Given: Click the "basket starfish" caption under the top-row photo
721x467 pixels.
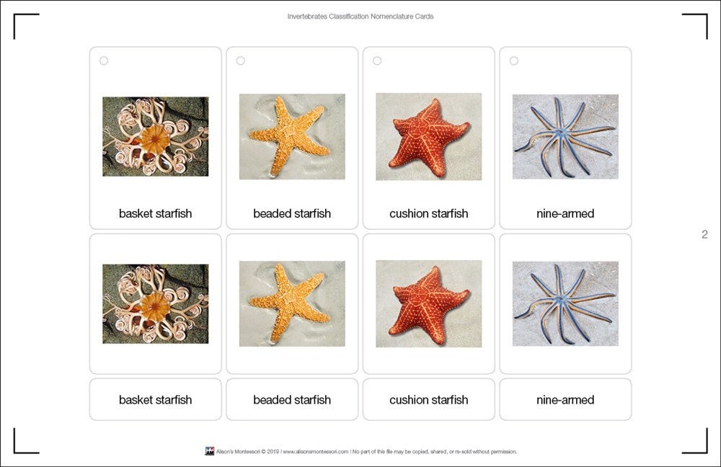Looking at the screenshot, I should [156, 213].
